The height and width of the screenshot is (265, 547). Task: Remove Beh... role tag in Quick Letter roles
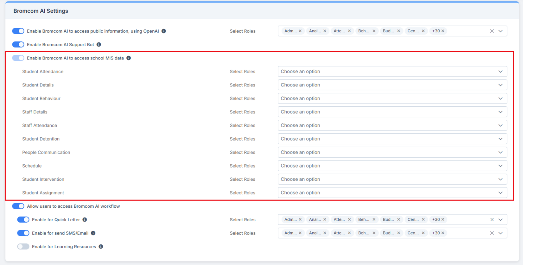(x=374, y=220)
